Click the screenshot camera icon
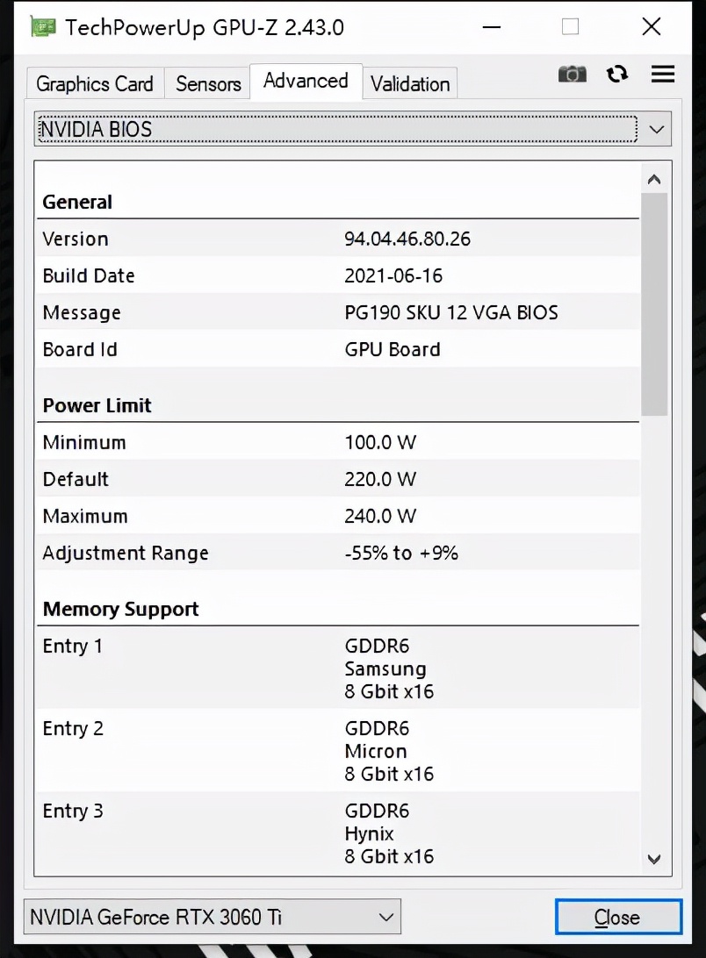Image resolution: width=706 pixels, height=958 pixels. coord(572,75)
